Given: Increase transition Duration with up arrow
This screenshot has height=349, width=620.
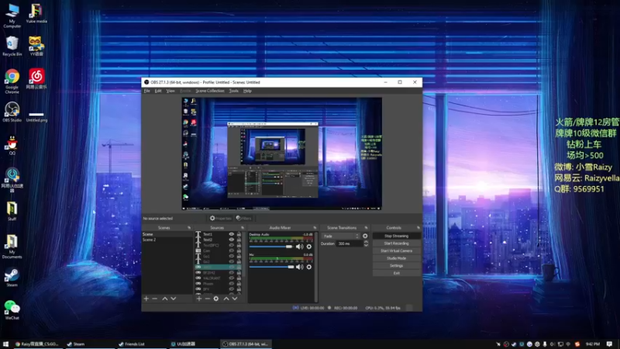Looking at the screenshot, I should coord(366,242).
